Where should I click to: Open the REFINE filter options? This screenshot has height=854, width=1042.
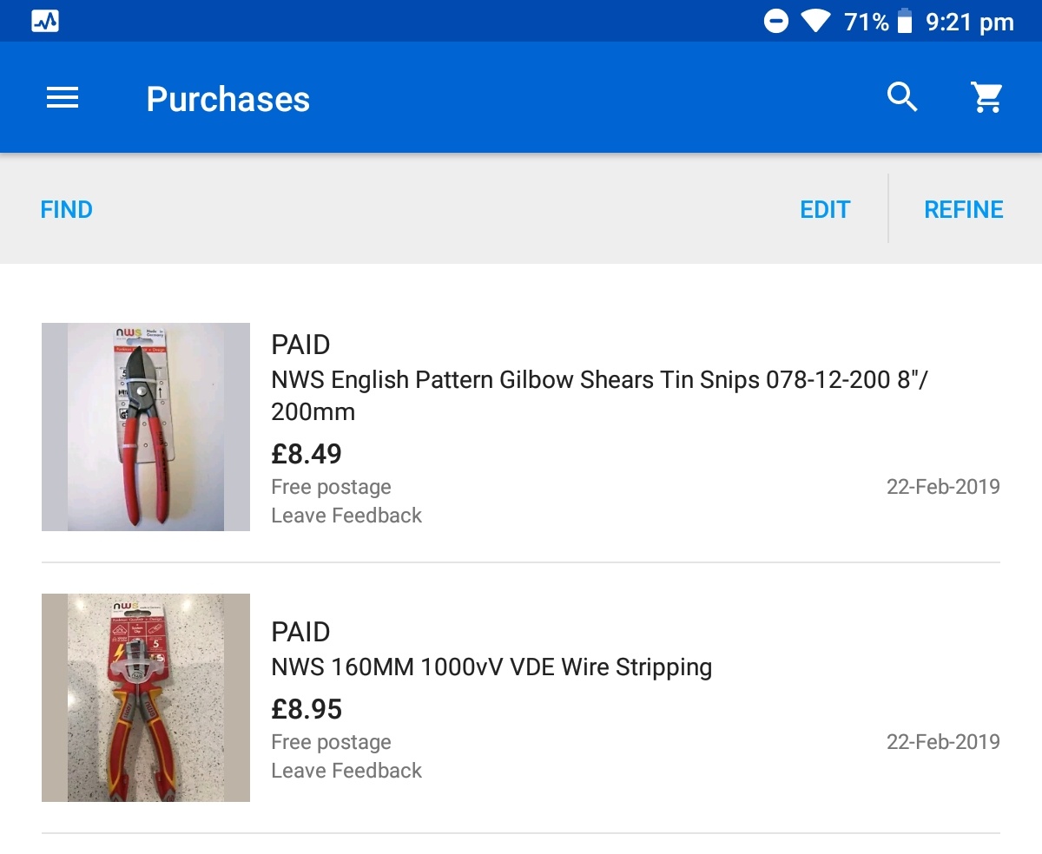(964, 210)
